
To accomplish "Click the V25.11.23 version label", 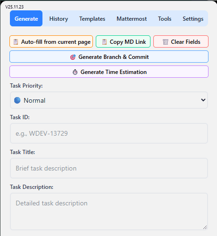I will [x=15, y=7].
